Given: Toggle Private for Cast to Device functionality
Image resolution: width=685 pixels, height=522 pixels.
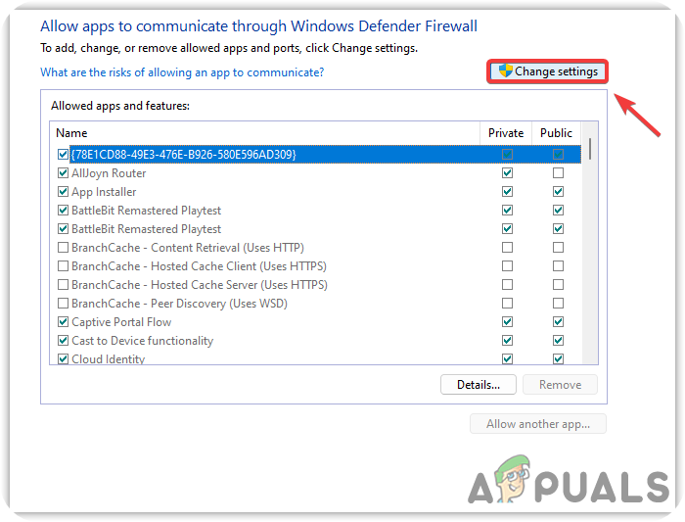Looking at the screenshot, I should click(x=507, y=341).
